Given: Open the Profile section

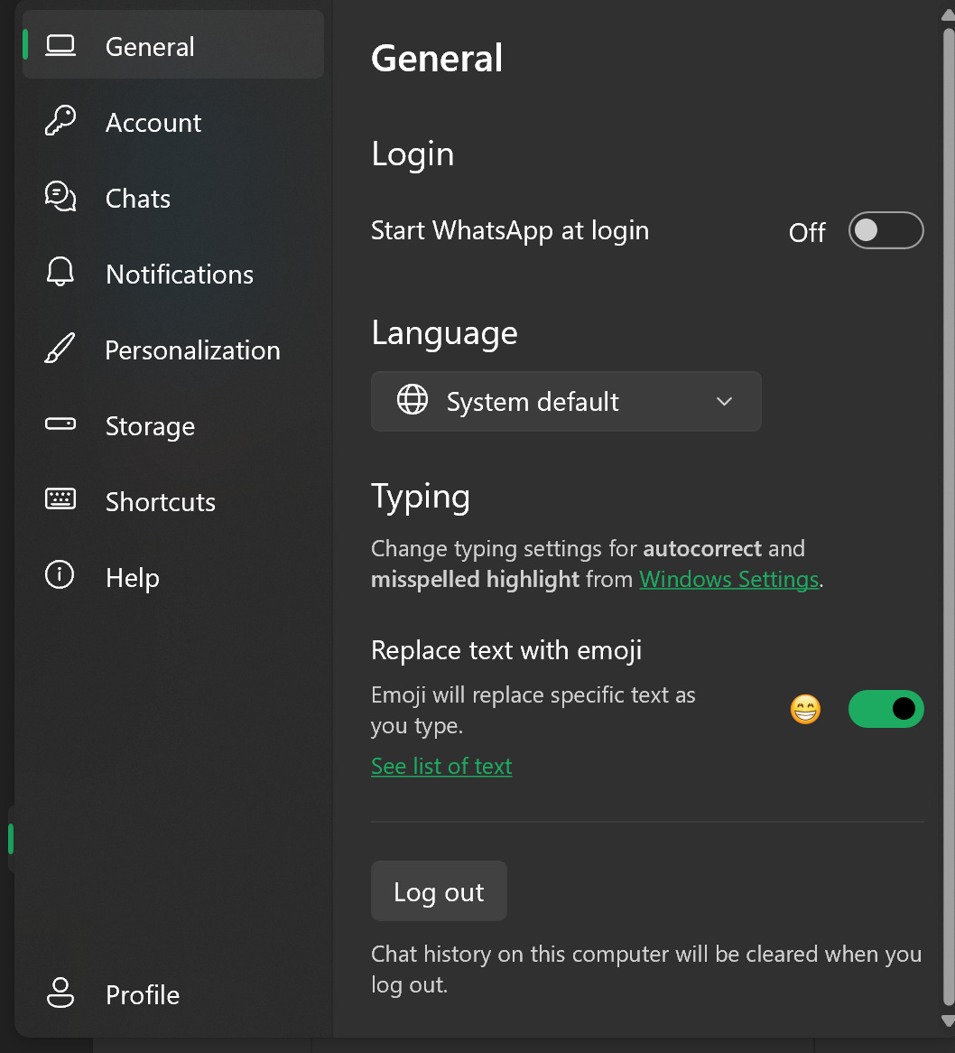Looking at the screenshot, I should (x=173, y=994).
